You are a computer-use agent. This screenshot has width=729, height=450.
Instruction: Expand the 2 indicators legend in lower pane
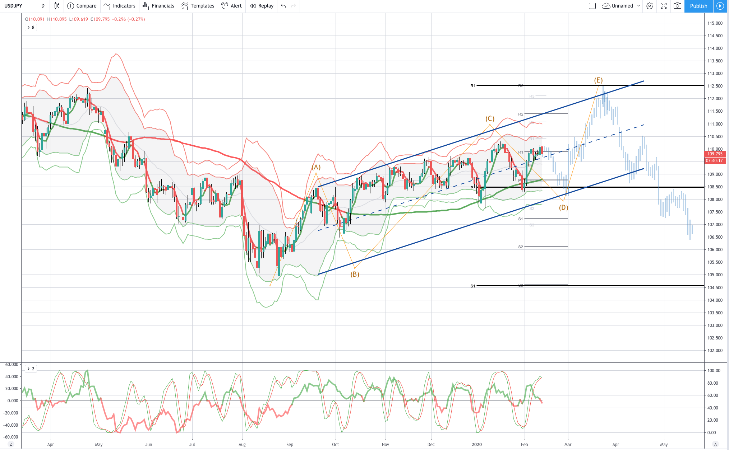31,369
